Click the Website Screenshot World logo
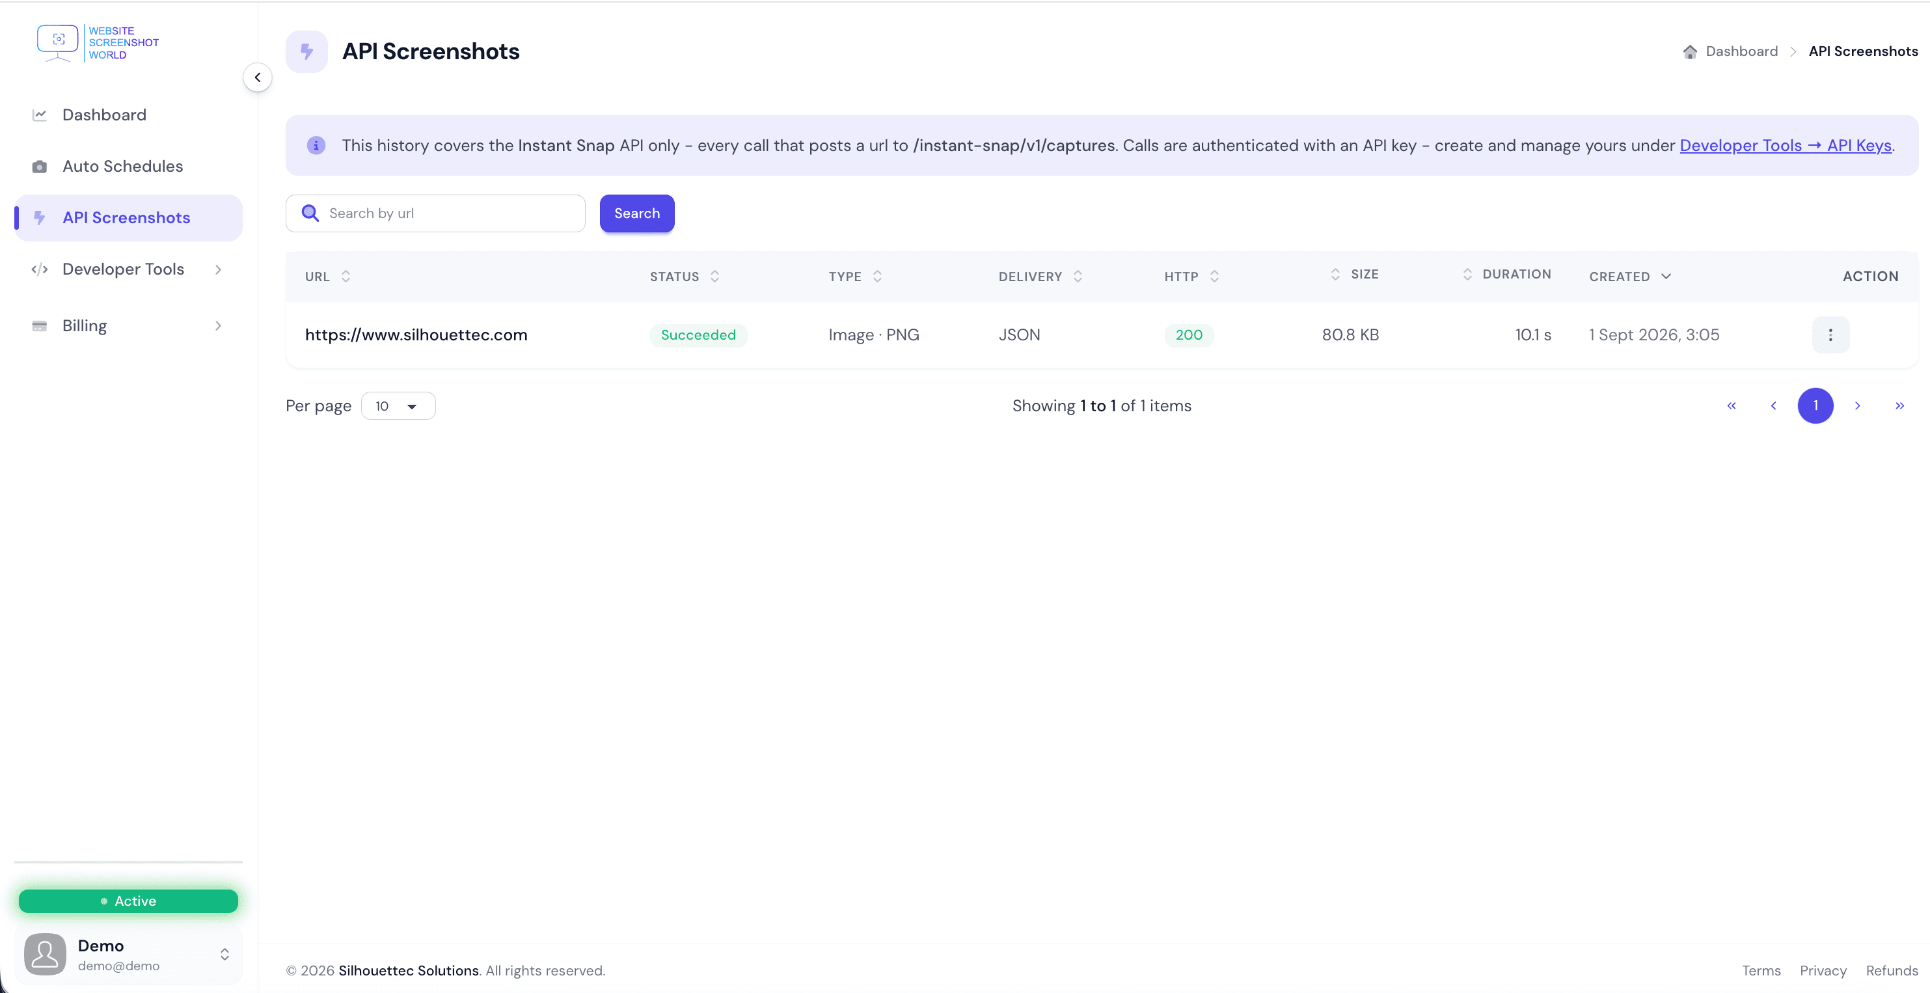This screenshot has width=1930, height=993. pyautogui.click(x=98, y=43)
